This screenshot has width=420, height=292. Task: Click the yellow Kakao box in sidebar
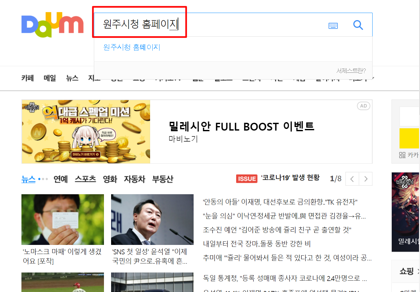[x=410, y=138]
